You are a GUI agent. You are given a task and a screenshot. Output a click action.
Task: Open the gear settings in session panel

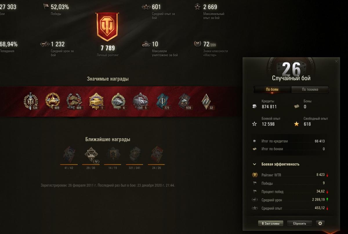click(x=320, y=223)
